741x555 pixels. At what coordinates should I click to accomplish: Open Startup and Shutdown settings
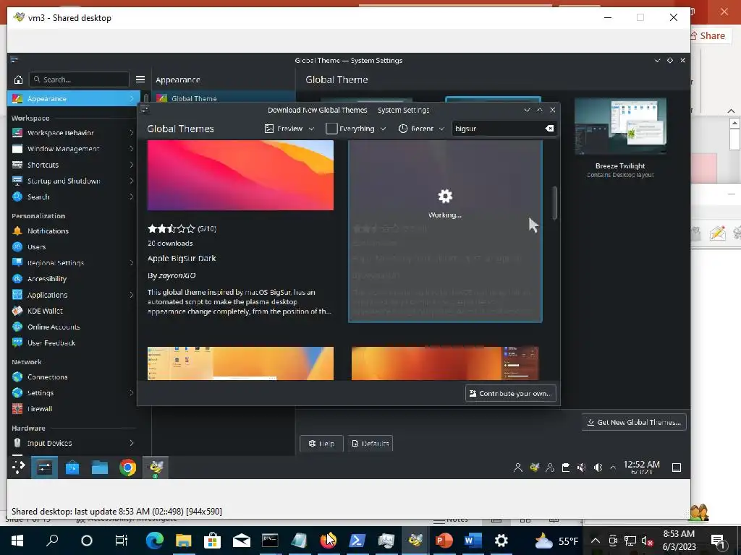[74, 181]
